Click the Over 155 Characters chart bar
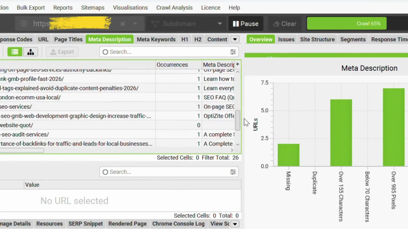 [x=341, y=133]
